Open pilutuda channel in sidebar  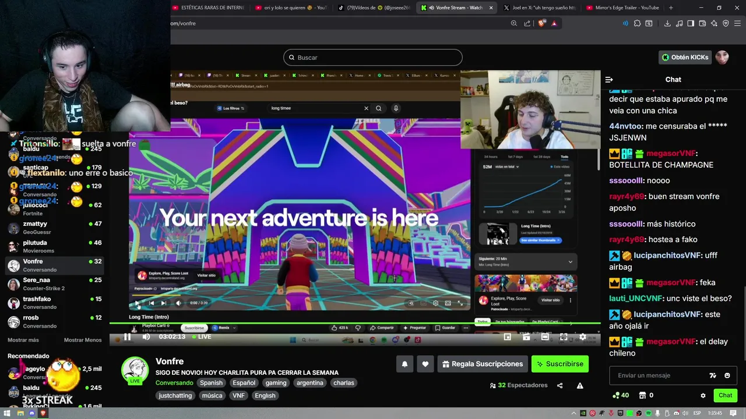55,247
